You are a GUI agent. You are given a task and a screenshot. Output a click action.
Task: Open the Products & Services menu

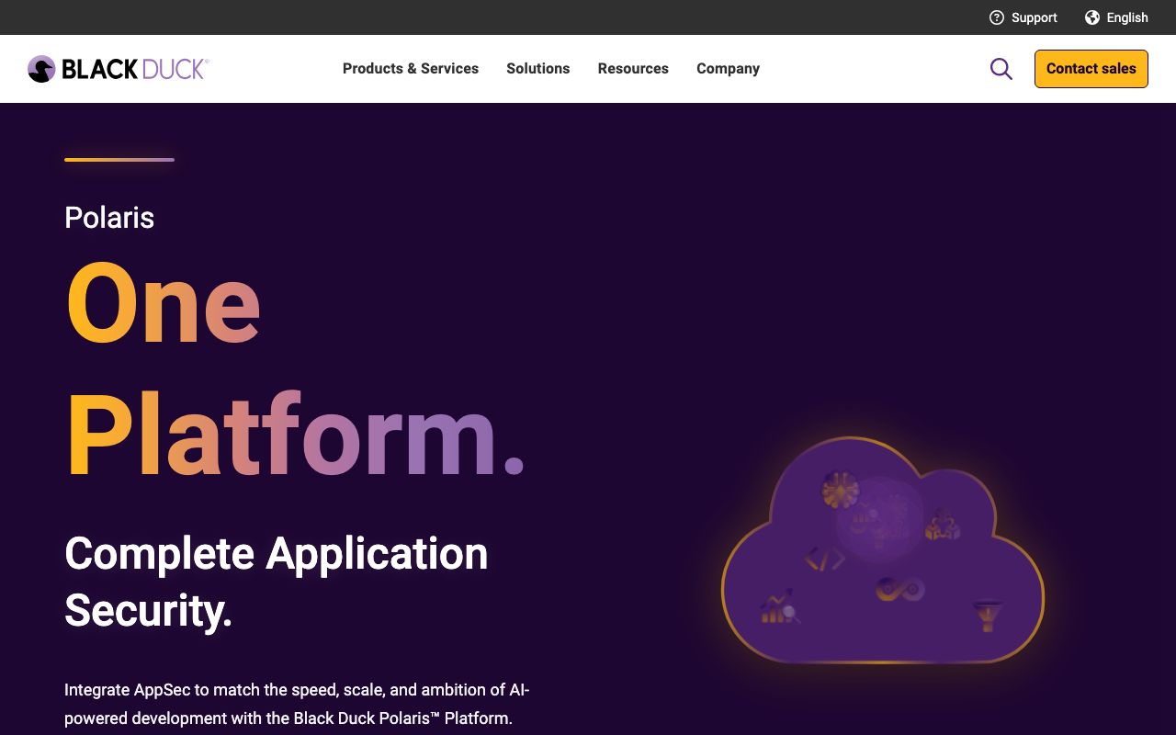(x=411, y=69)
